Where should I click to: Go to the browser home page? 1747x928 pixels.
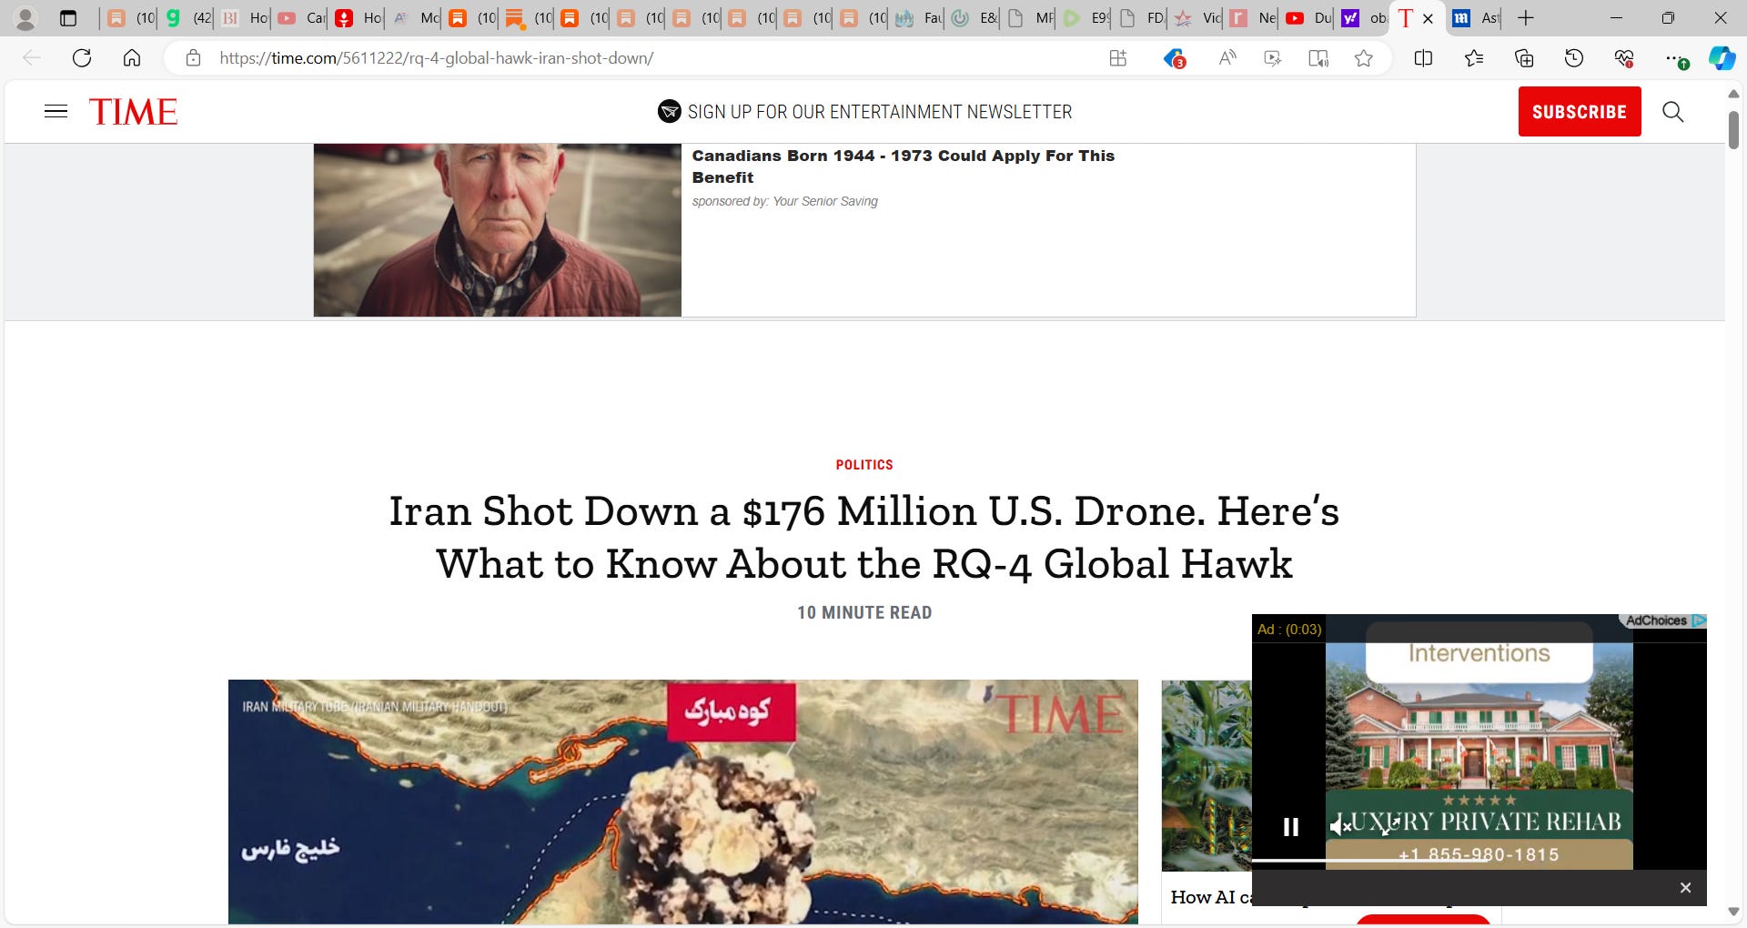pyautogui.click(x=132, y=58)
